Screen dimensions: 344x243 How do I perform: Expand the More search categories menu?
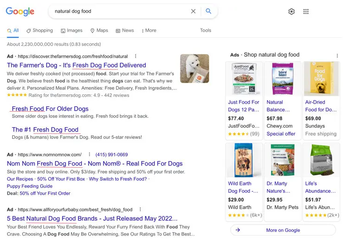149,31
